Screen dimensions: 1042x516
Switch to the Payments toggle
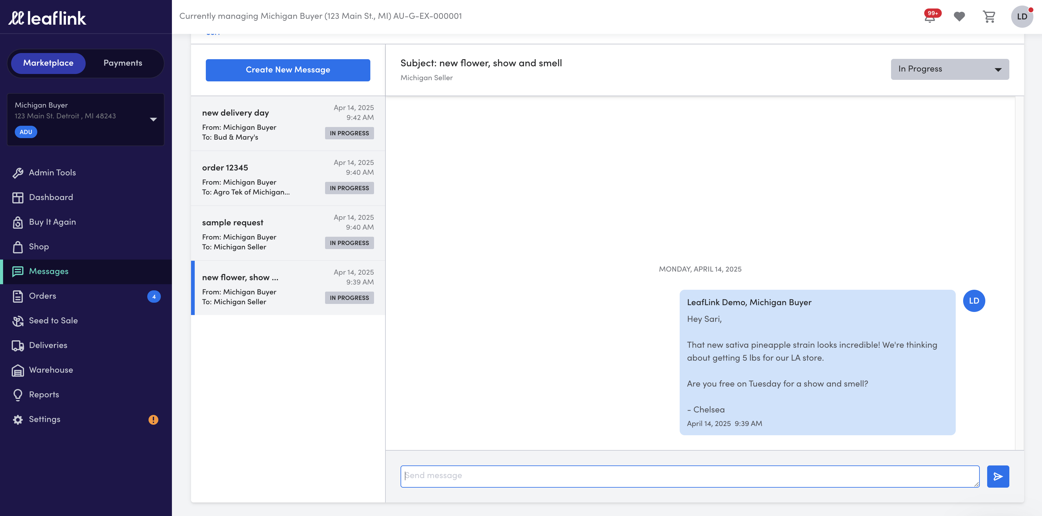pos(123,63)
